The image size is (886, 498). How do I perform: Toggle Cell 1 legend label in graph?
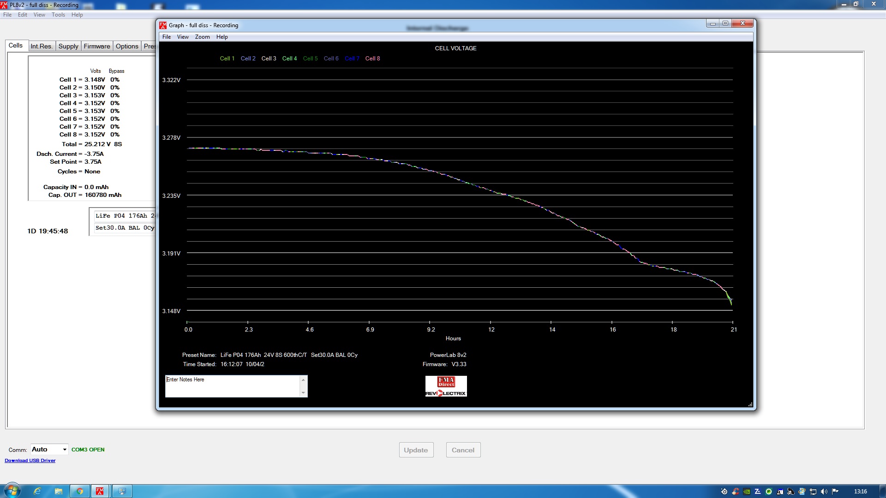click(227, 59)
